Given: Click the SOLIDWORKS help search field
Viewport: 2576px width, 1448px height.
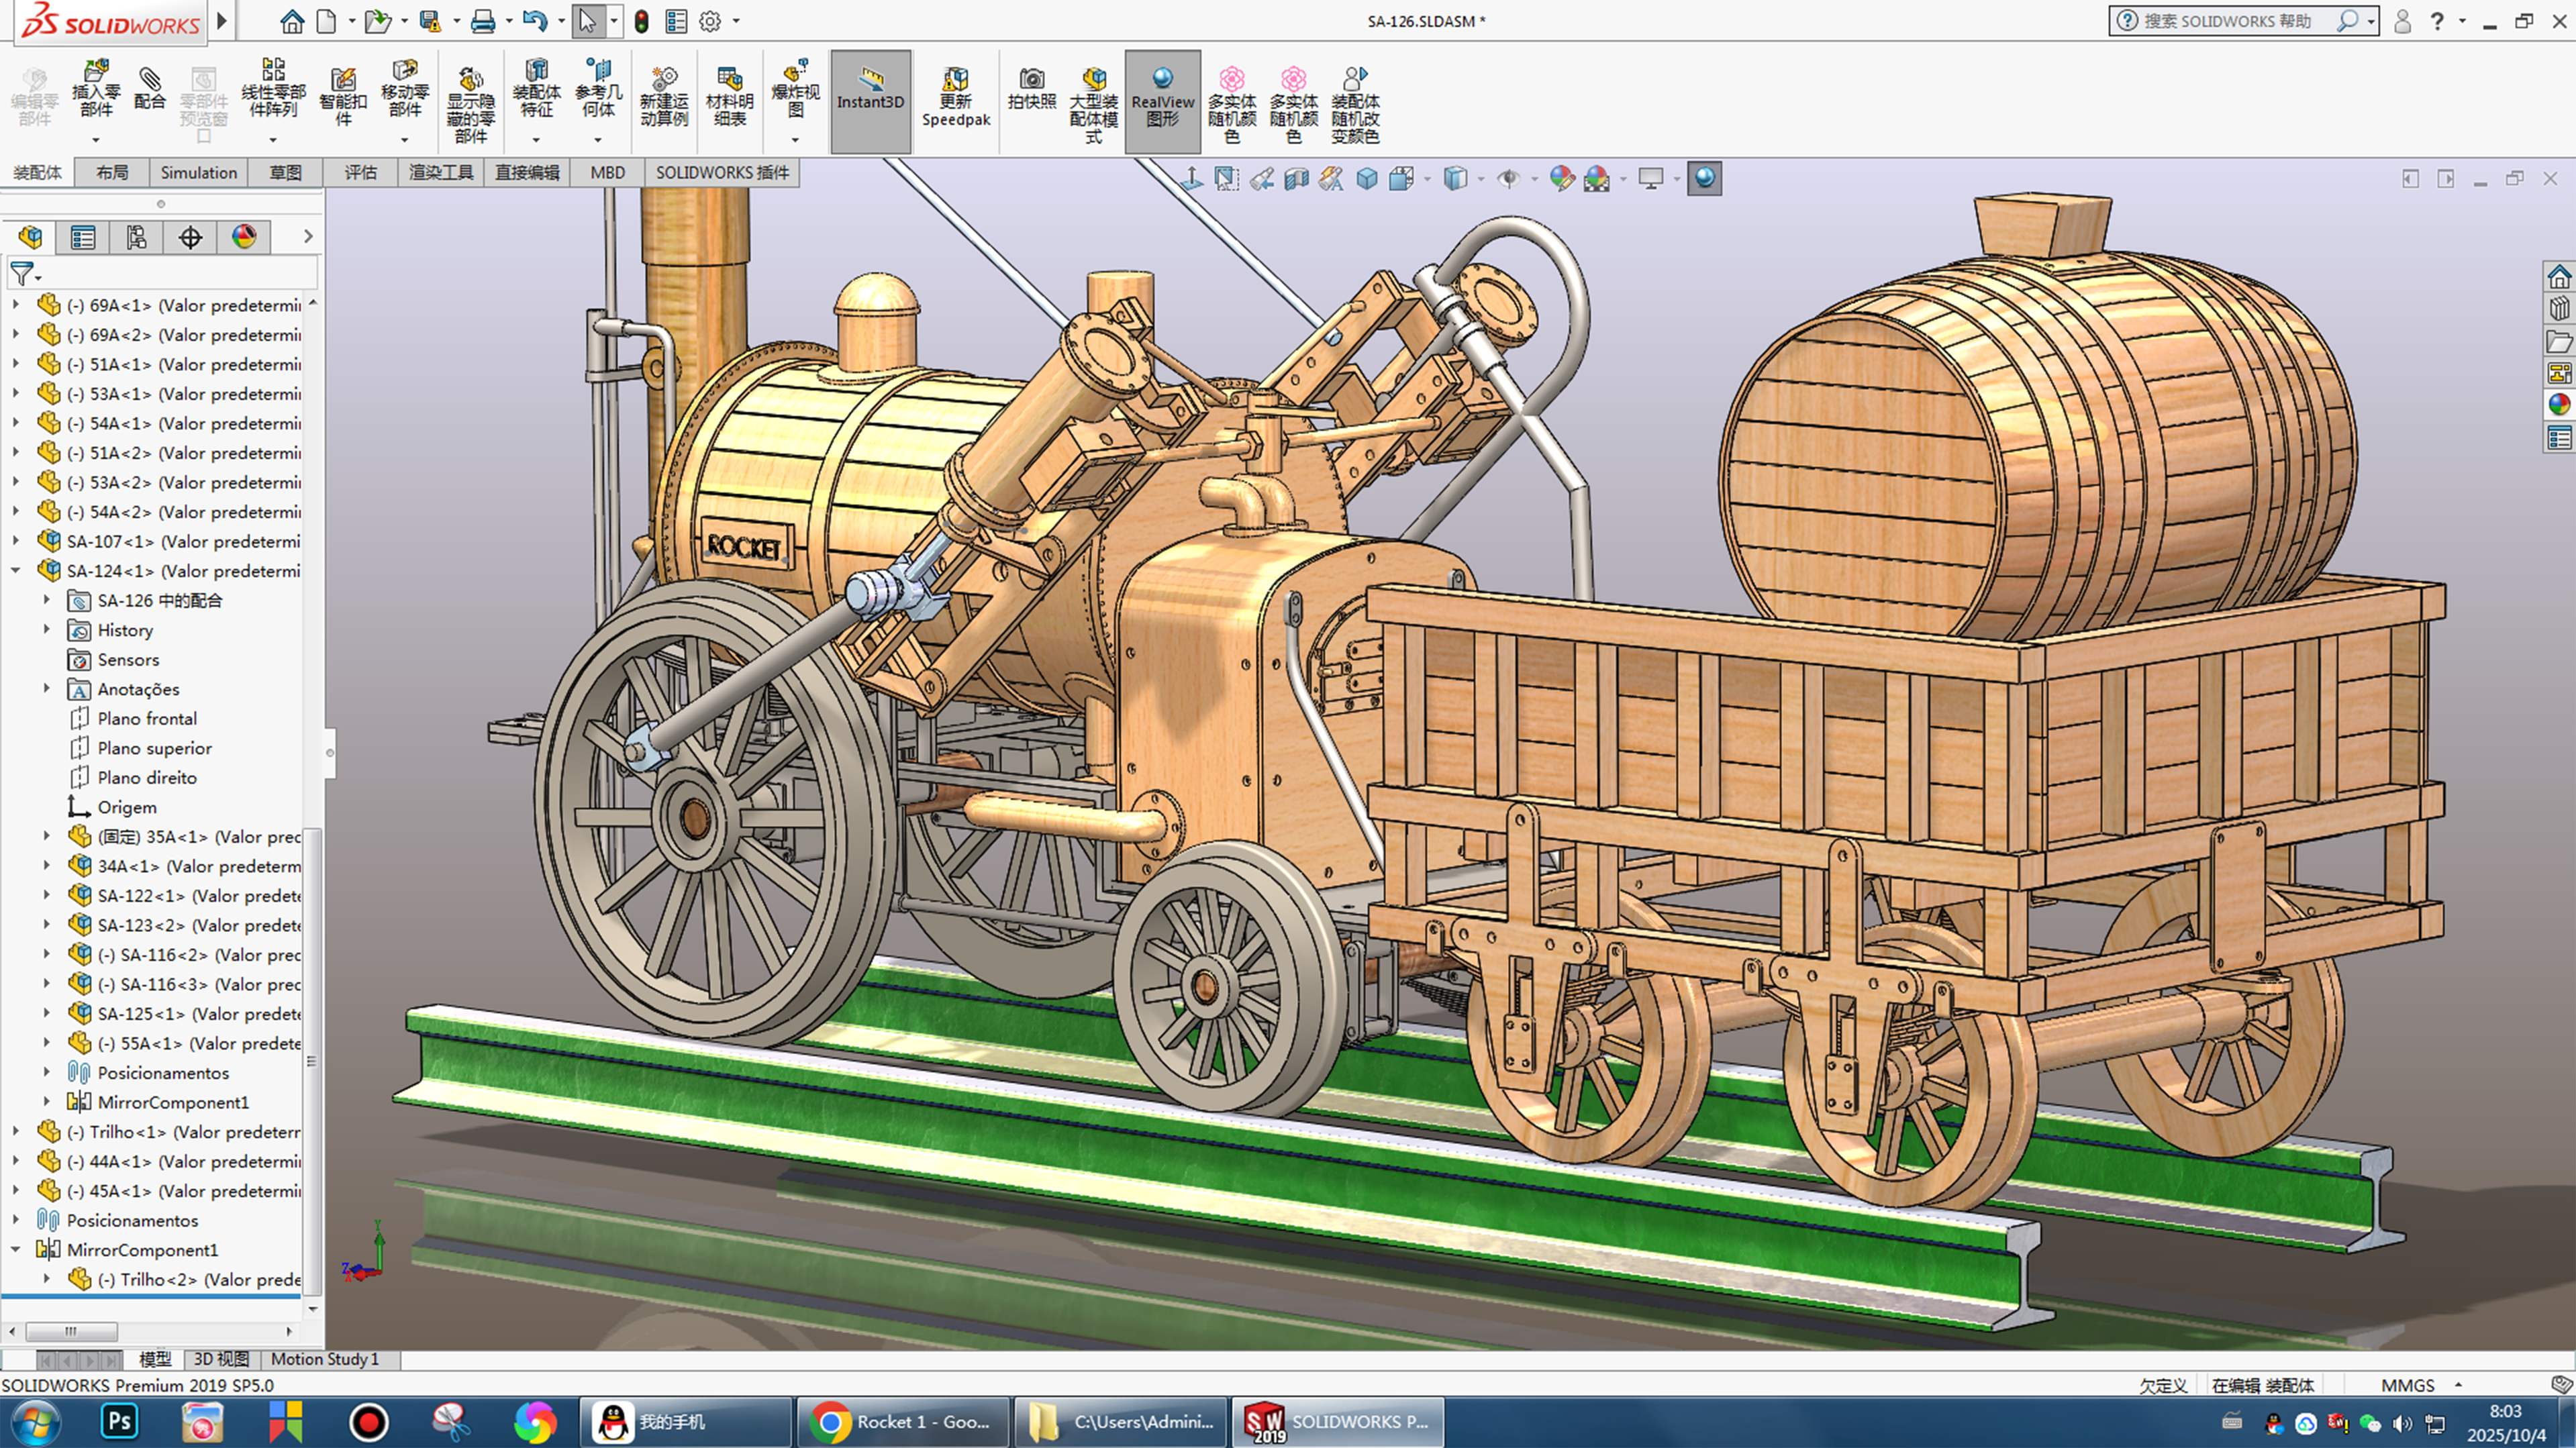Looking at the screenshot, I should 2228,21.
